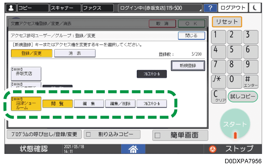263x165 pixels.
Task: Select the 消去 mode tab
Action: 75,53
